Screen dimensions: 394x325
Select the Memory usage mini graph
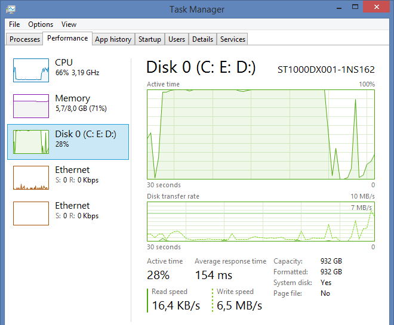31,106
